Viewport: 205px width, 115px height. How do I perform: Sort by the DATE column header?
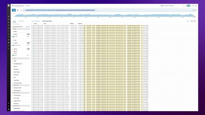pyautogui.click(x=35, y=24)
